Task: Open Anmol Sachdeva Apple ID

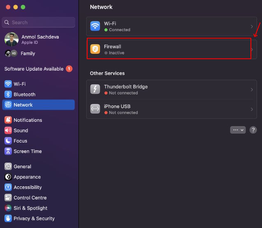Action: coord(38,39)
